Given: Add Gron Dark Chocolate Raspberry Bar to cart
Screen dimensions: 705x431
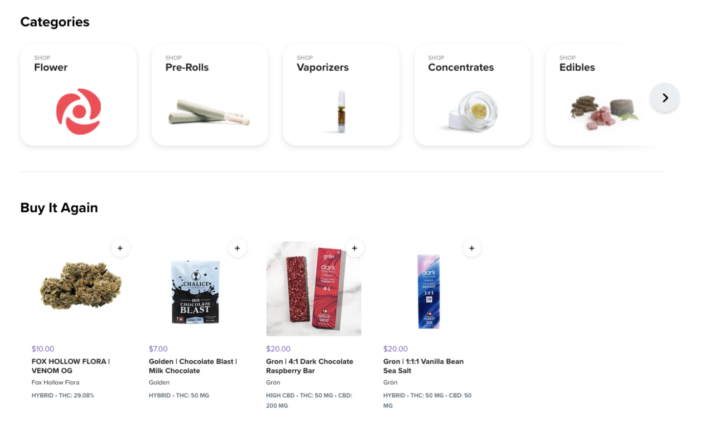Looking at the screenshot, I should pyautogui.click(x=354, y=248).
